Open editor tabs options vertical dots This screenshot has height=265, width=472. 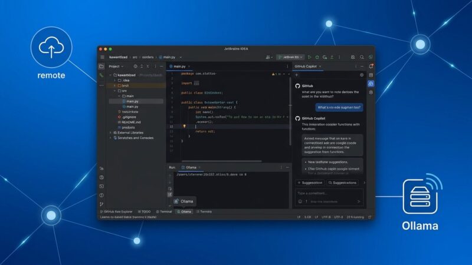[287, 67]
